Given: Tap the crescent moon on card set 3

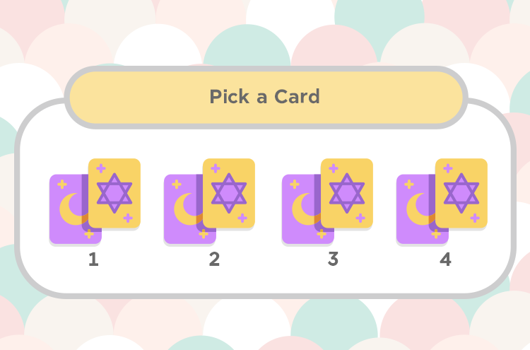Looking at the screenshot, I should click(304, 210).
